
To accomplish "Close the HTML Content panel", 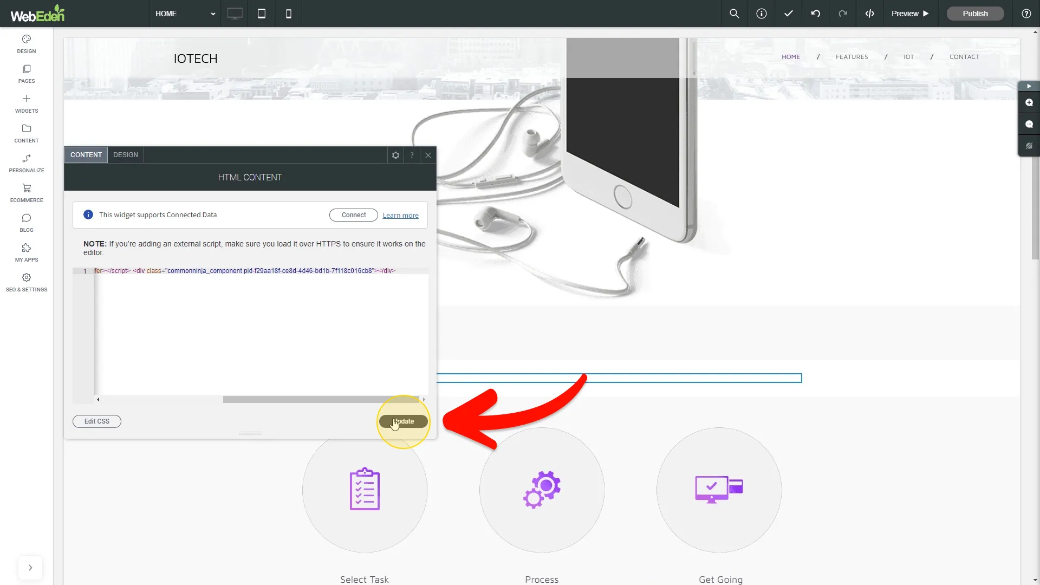I will tap(428, 155).
